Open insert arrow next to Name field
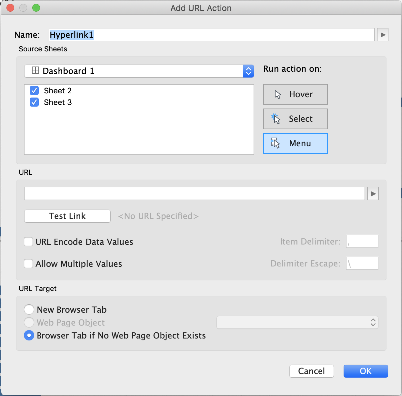This screenshot has width=402, height=396. click(382, 35)
